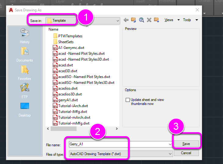This screenshot has width=223, height=164.
Task: Select the SheetSets folder
Action: pyautogui.click(x=63, y=42)
